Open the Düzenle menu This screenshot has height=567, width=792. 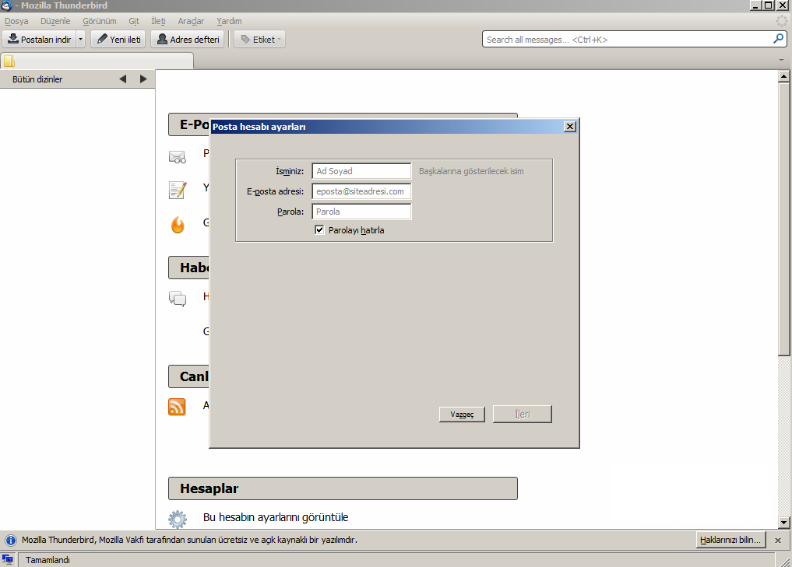[55, 21]
